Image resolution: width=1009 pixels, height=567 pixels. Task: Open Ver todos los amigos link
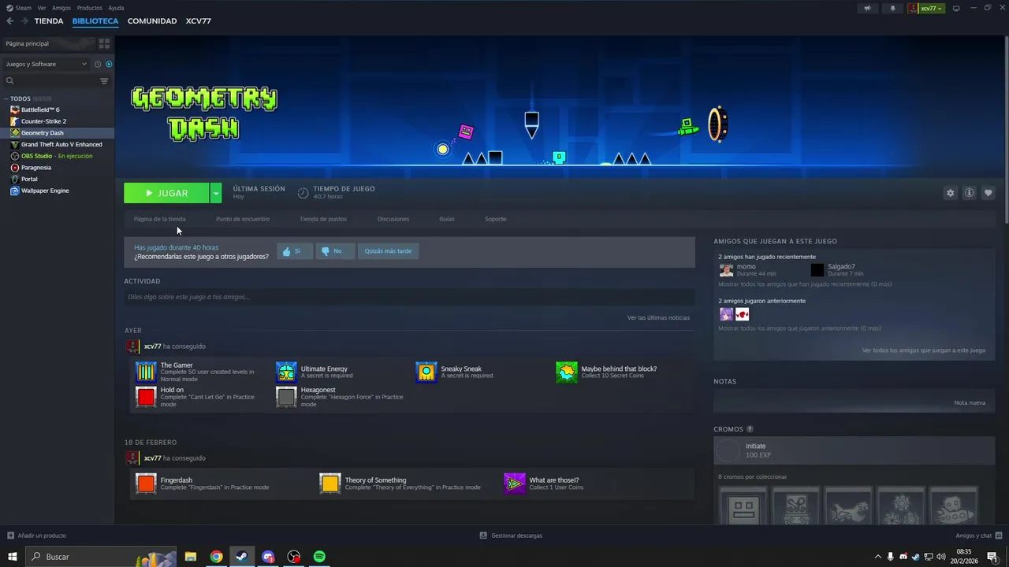click(x=924, y=350)
